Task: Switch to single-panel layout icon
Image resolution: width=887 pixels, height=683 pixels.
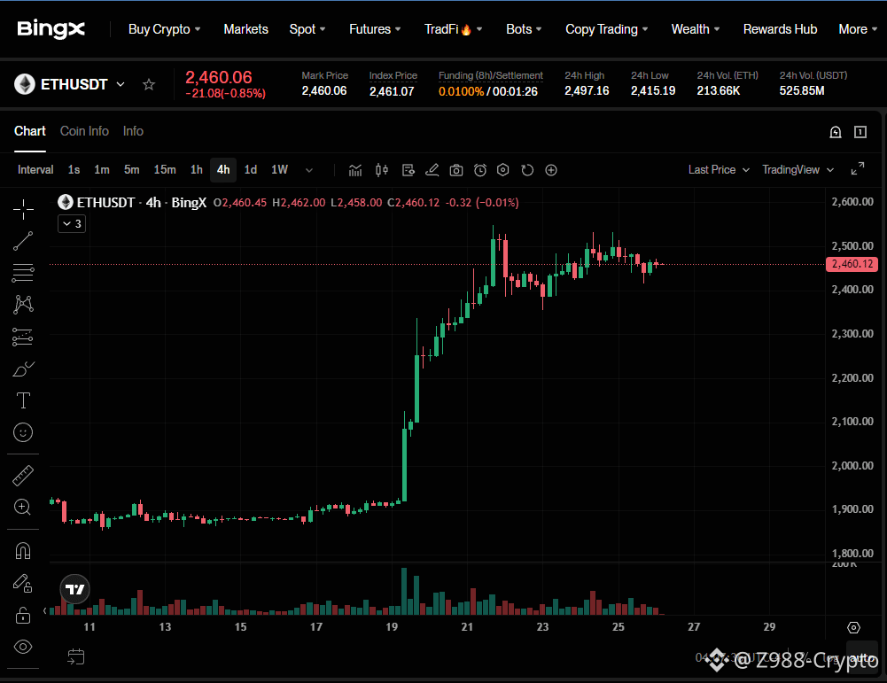Action: 860,132
